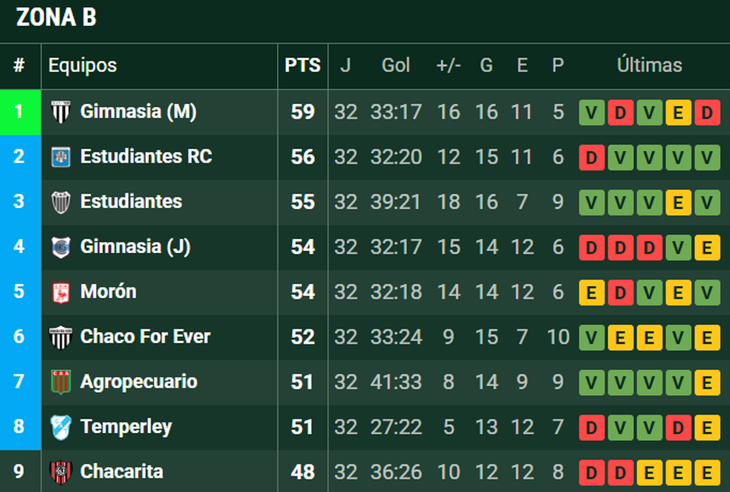Image resolution: width=730 pixels, height=492 pixels.
Task: Click the Gol column header
Action: point(395,66)
